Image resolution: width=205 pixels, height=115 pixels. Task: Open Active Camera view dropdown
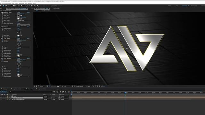coord(80,86)
